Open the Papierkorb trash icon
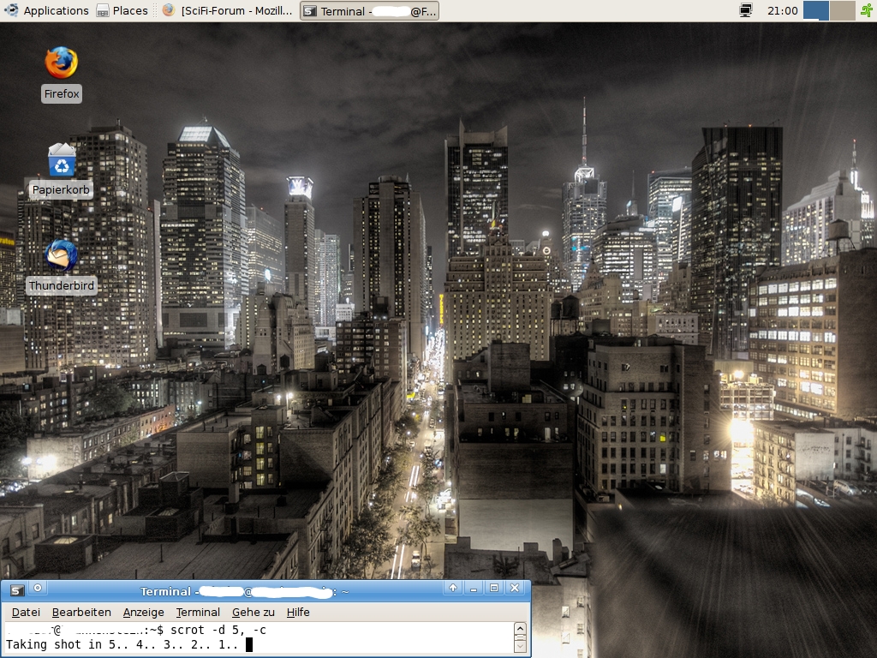 (x=61, y=160)
